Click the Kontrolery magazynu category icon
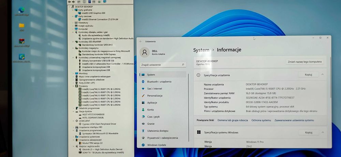Image resolution: width=341 pixels, height=157 pixels. (76, 48)
